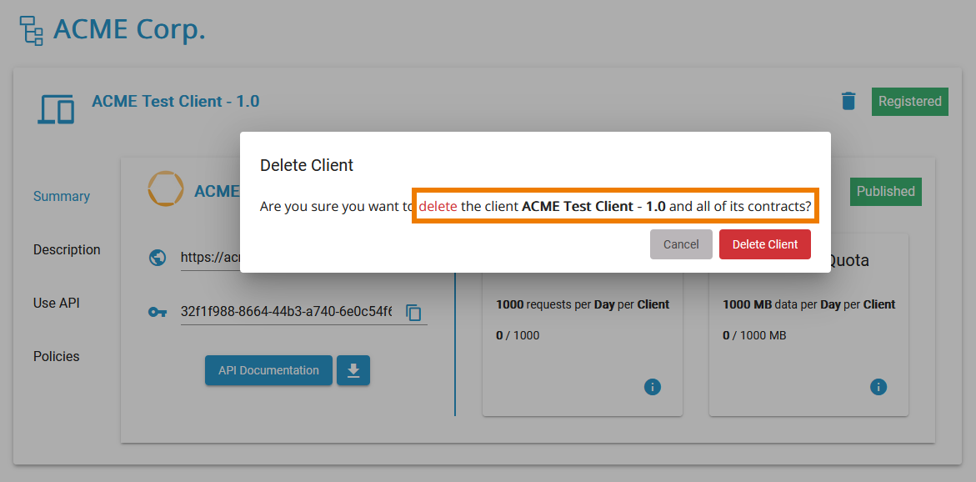The height and width of the screenshot is (482, 976).
Task: Click the Summary tab in the sidebar
Action: [61, 196]
